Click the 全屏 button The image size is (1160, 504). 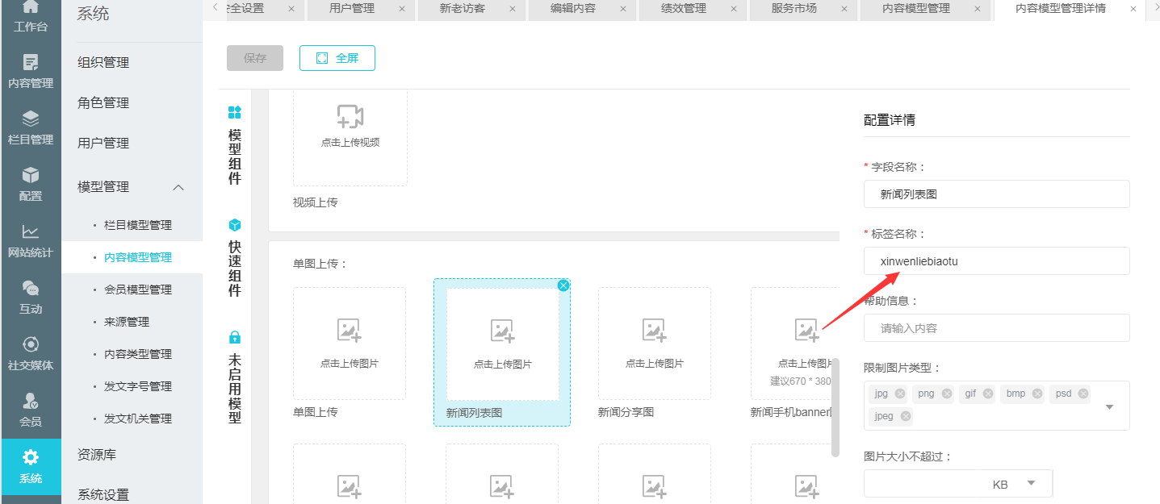[x=337, y=58]
